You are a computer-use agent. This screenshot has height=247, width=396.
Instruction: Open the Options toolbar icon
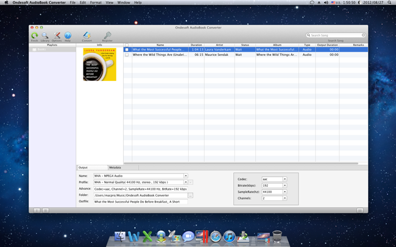[57, 37]
